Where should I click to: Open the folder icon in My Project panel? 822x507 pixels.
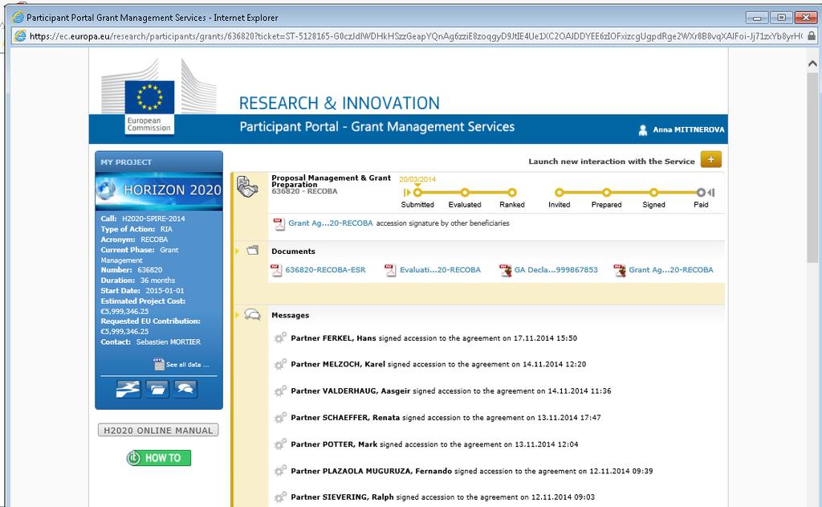coord(157,389)
